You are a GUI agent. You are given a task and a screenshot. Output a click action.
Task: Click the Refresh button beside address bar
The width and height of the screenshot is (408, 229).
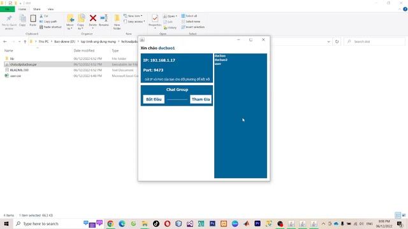tap(337, 41)
